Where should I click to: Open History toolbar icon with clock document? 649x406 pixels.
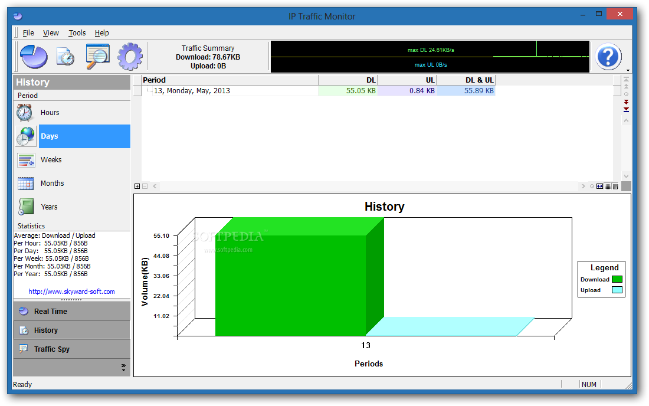click(x=65, y=57)
